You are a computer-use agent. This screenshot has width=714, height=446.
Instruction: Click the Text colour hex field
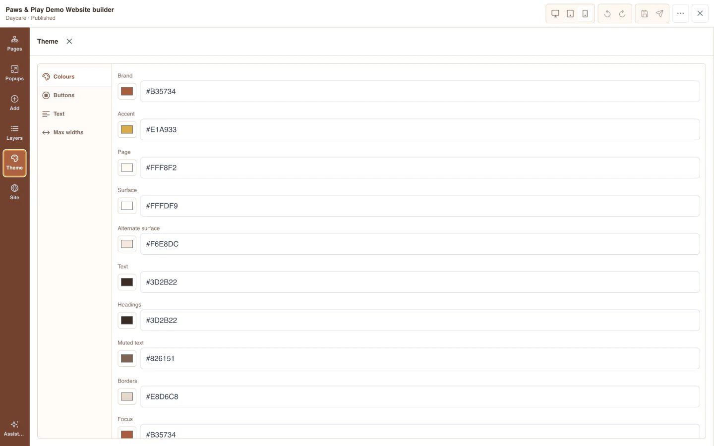point(420,282)
